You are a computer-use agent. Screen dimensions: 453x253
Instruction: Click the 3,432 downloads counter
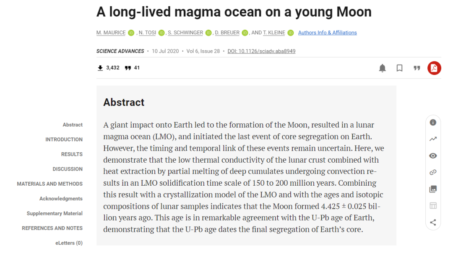[x=108, y=68]
